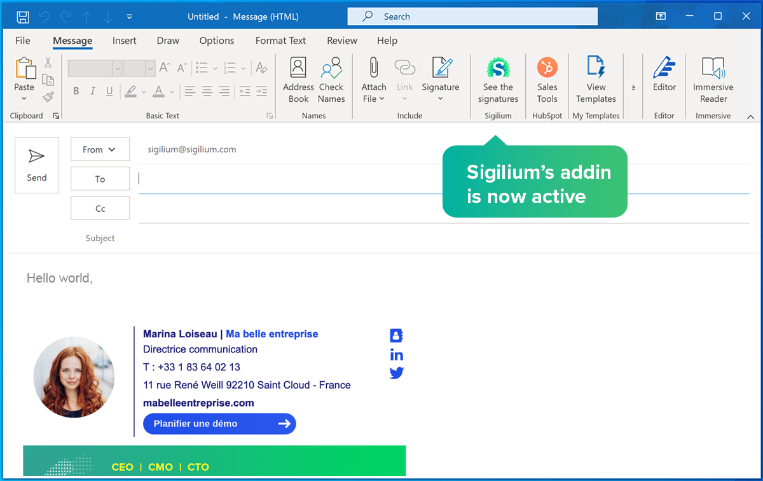The image size is (763, 481).
Task: Decrease font size with Shrink Font
Action: click(182, 67)
